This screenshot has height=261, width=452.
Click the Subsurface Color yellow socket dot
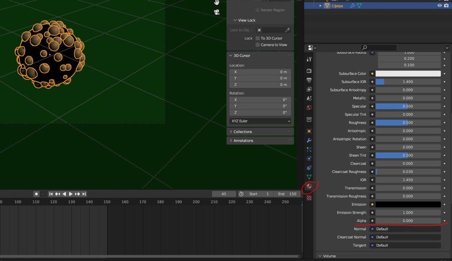(x=372, y=74)
